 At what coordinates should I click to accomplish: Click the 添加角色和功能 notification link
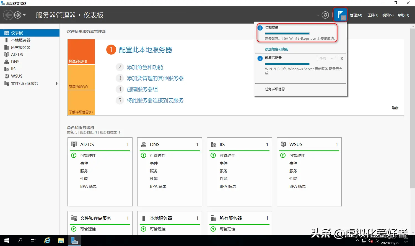point(276,49)
